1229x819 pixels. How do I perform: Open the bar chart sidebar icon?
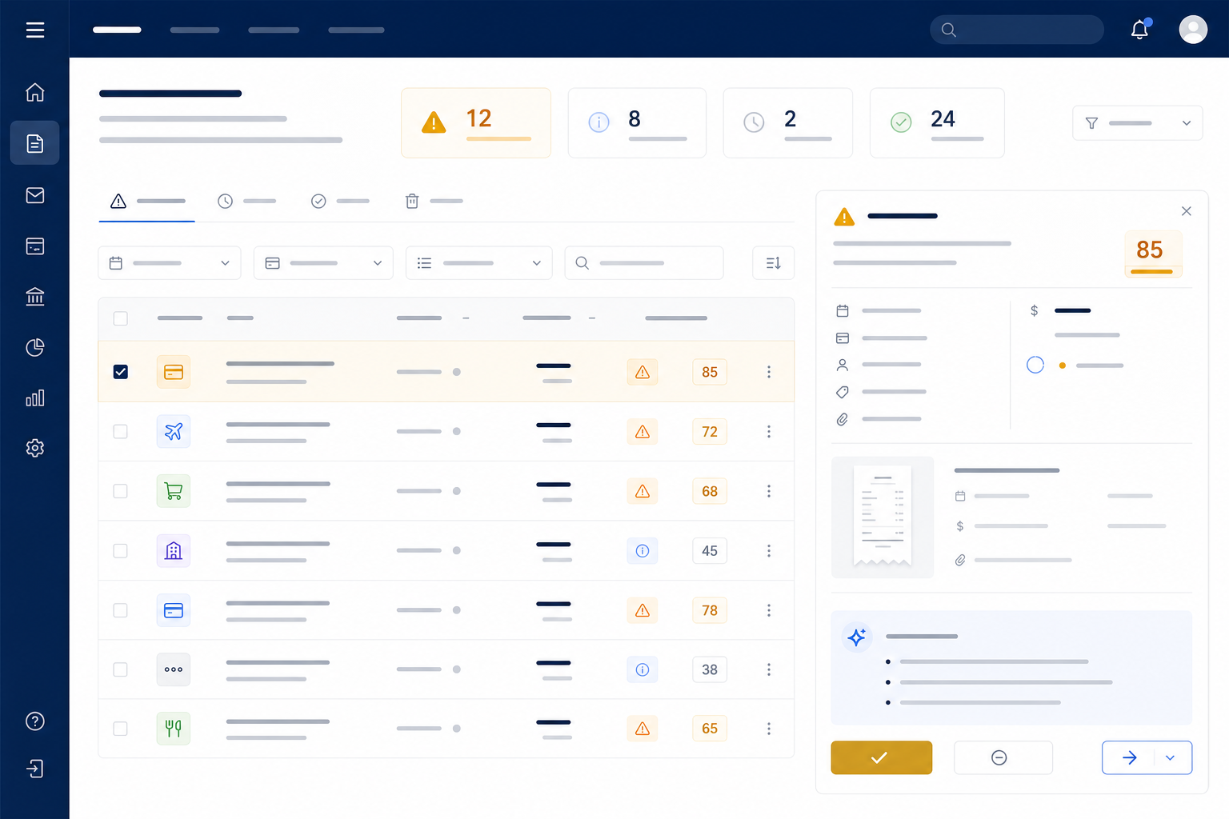coord(34,398)
